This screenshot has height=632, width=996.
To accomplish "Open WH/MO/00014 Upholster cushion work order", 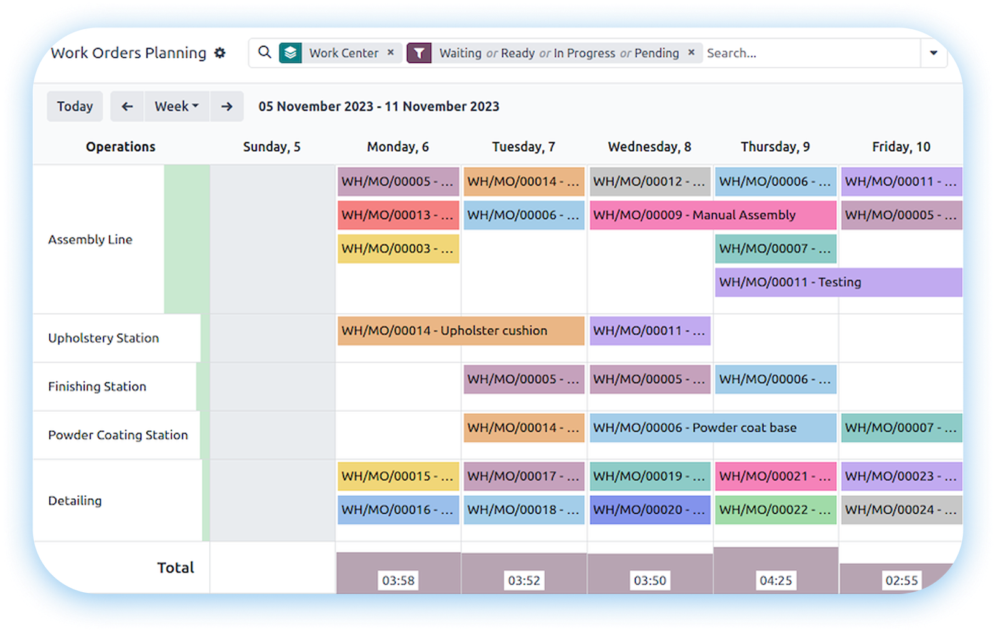I will point(461,331).
